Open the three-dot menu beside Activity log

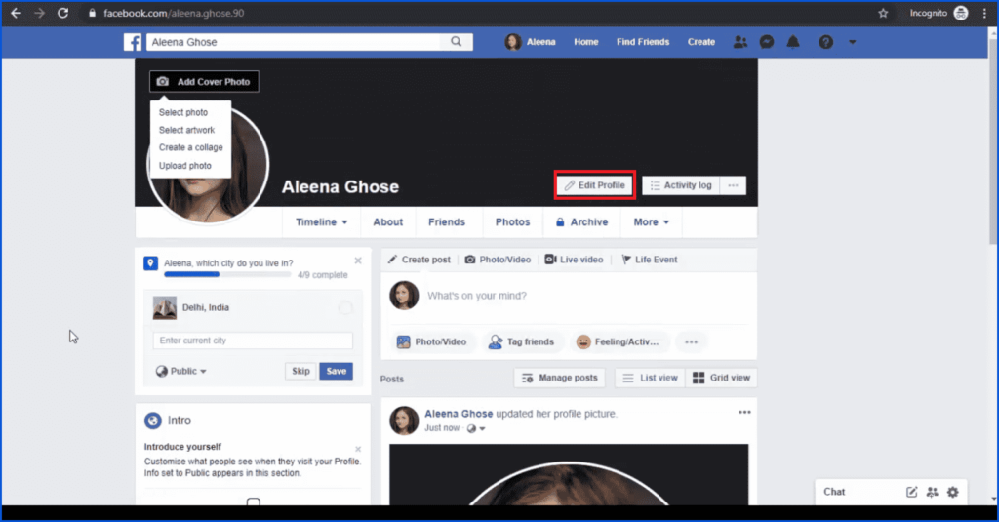(x=733, y=185)
